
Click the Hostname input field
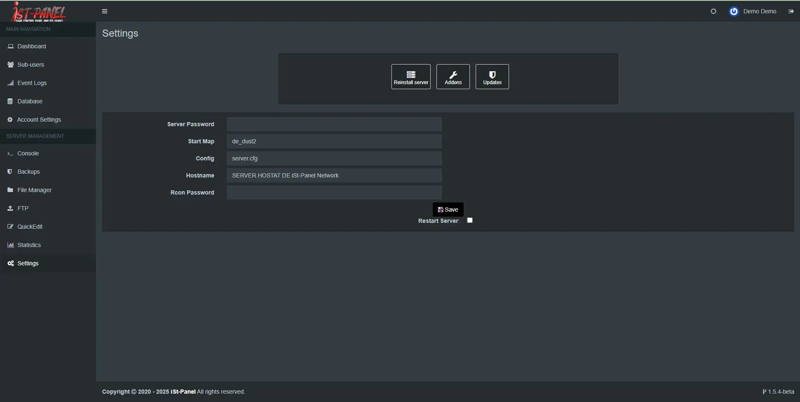click(334, 175)
